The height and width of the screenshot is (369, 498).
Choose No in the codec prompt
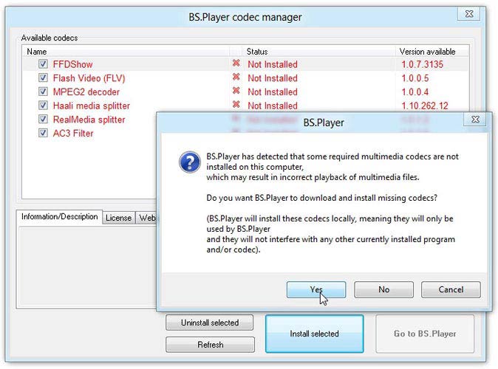coord(383,290)
